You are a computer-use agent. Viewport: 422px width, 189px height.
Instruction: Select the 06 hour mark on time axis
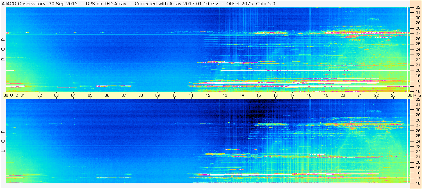(107, 95)
